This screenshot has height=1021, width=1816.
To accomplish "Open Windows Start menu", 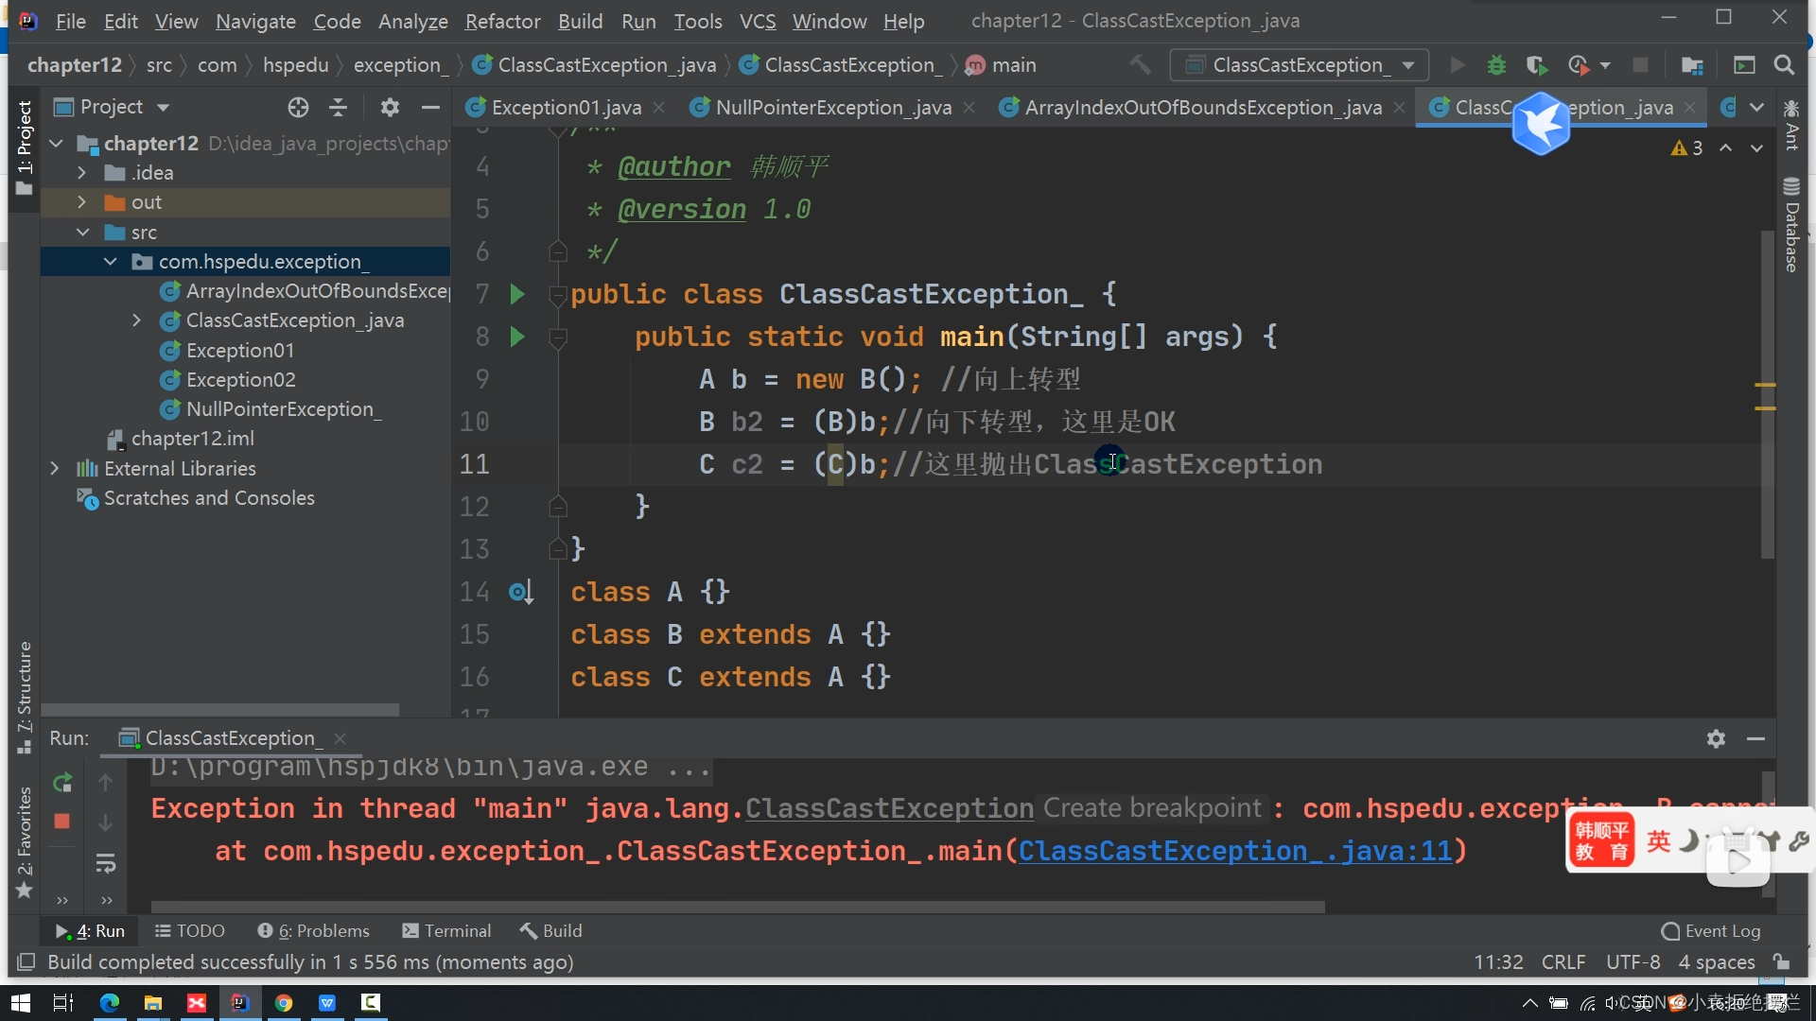I will [20, 1002].
